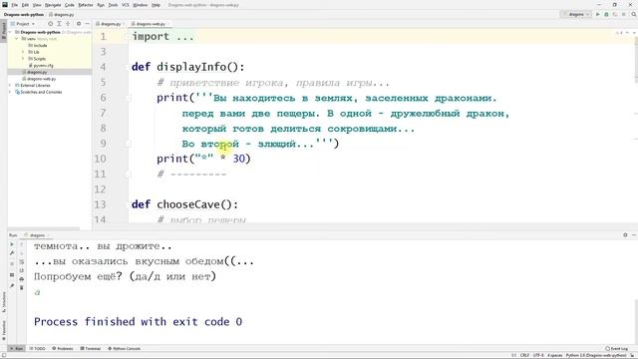Click the inspections warning indicator in editor corner
The width and height of the screenshot is (638, 359).
click(619, 33)
